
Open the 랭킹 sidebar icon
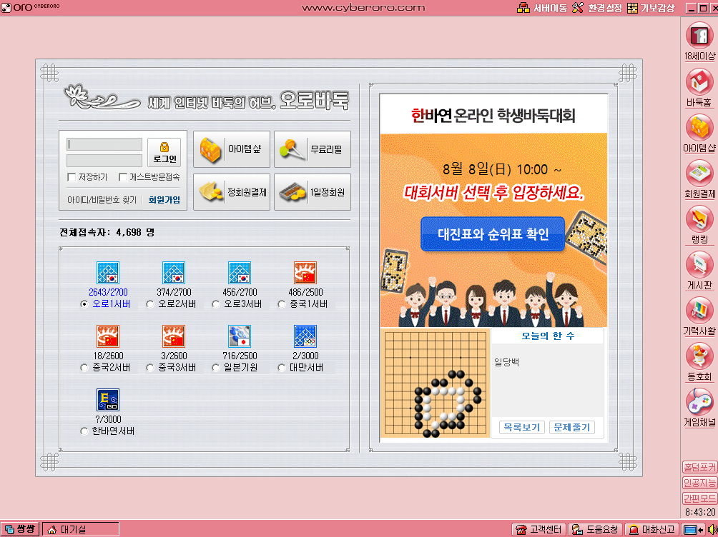click(699, 219)
